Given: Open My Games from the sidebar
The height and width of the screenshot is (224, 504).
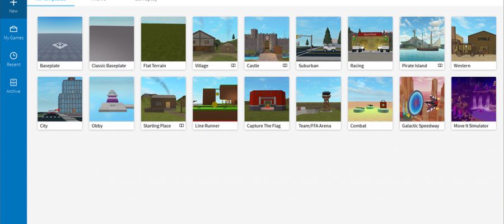Looking at the screenshot, I should (x=13, y=32).
